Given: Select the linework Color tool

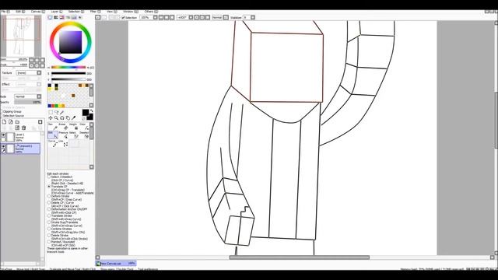Looking at the screenshot, I should 84,127.
